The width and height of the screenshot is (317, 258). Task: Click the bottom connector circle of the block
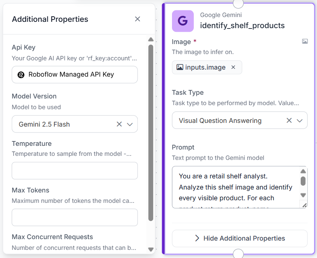pyautogui.click(x=238, y=254)
